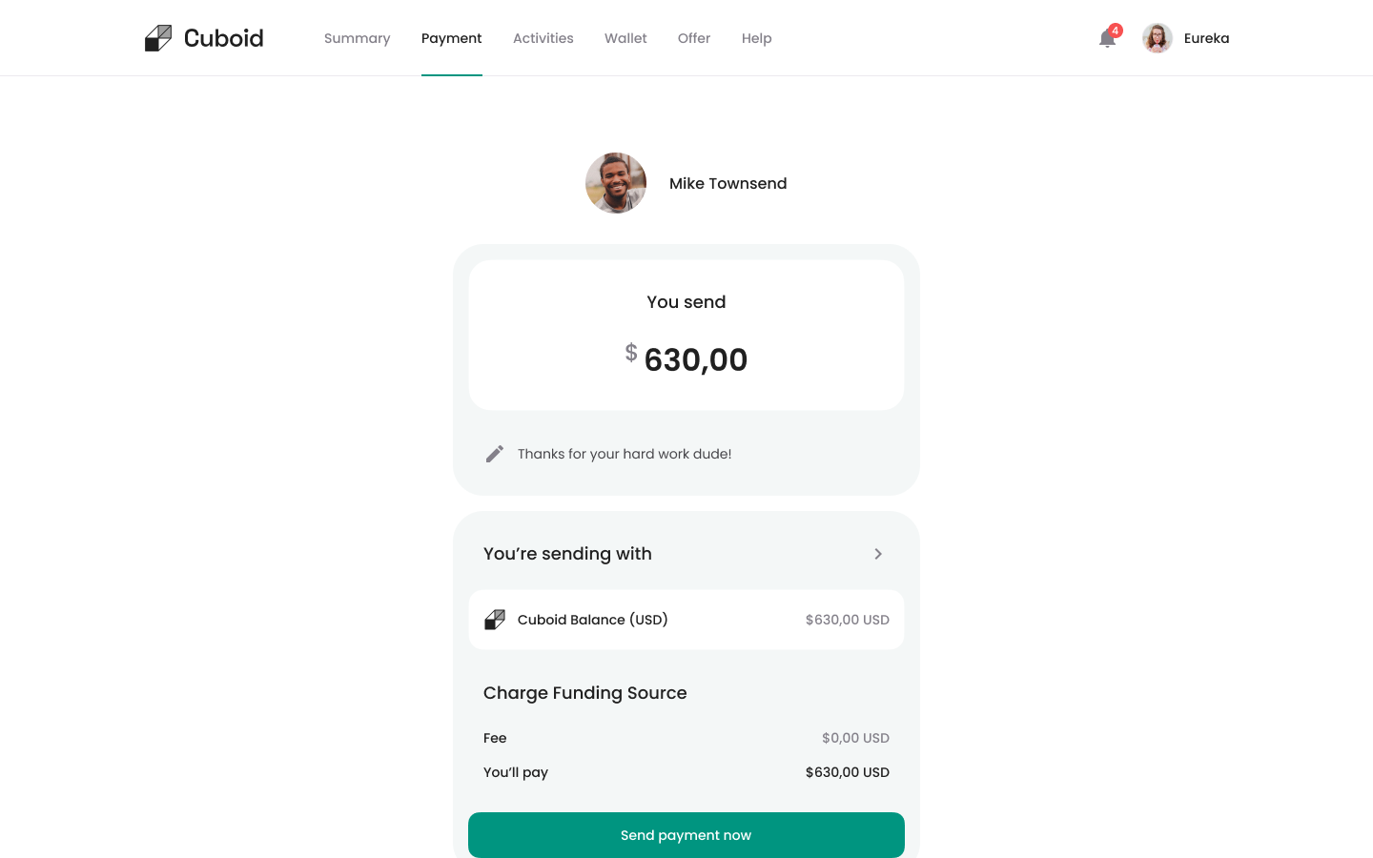Select the Cuboid Balance (USD) funding source

click(x=686, y=619)
